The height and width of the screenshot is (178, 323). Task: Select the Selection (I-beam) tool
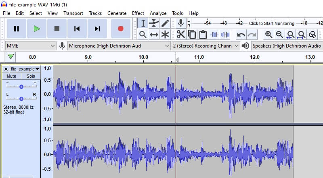tap(143, 23)
